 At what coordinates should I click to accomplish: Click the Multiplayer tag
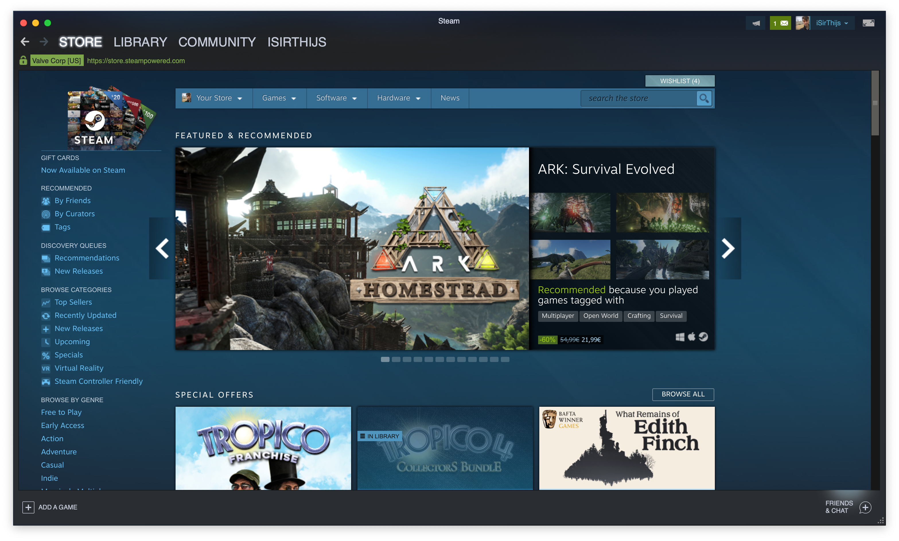(557, 316)
